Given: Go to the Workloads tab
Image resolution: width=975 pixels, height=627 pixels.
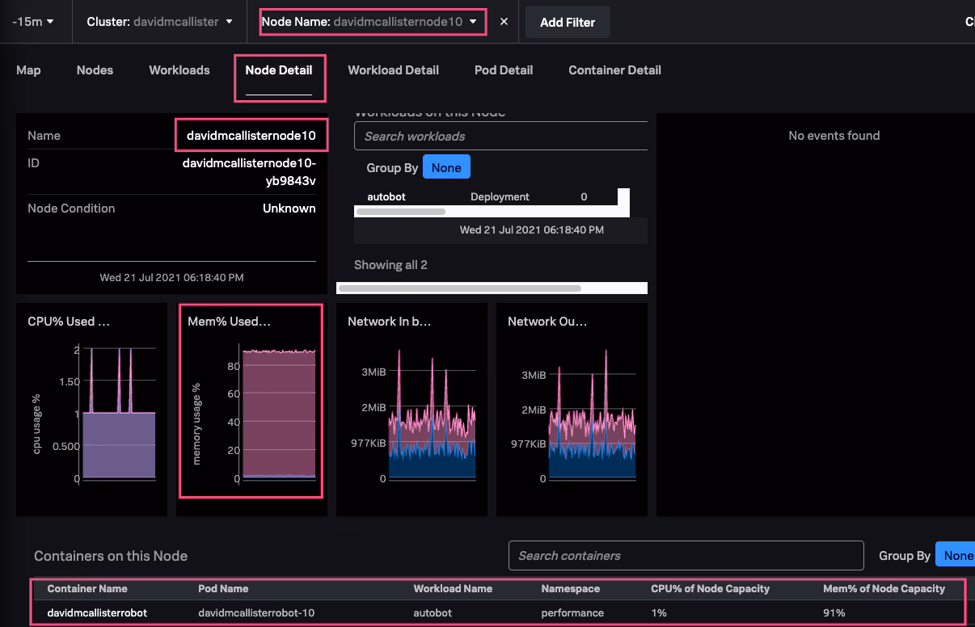Looking at the screenshot, I should click(179, 70).
